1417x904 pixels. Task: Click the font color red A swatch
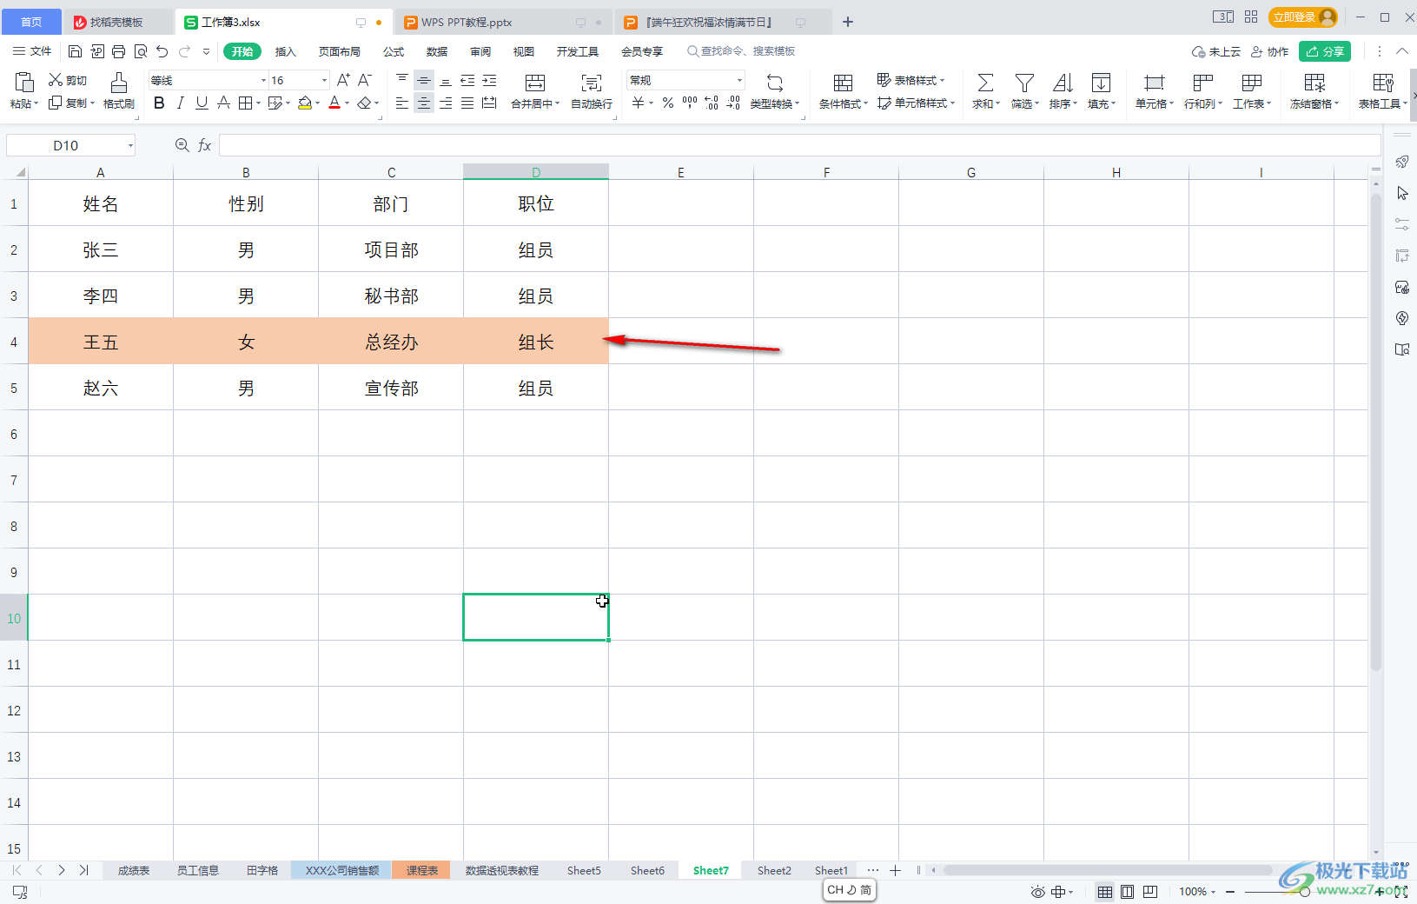[334, 103]
